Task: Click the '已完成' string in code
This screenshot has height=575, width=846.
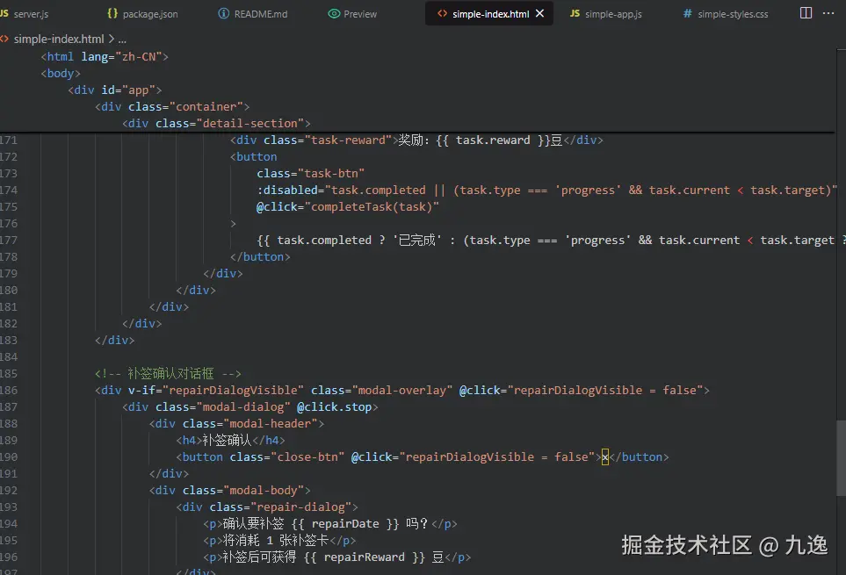Action: 416,241
